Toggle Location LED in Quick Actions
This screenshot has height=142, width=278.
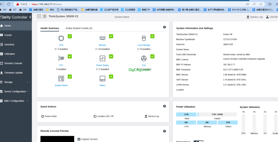(x=103, y=116)
